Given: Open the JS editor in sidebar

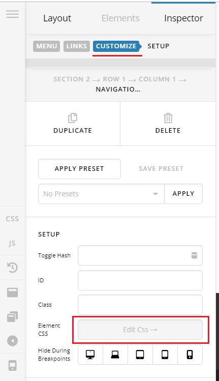Looking at the screenshot, I should pyautogui.click(x=12, y=243).
